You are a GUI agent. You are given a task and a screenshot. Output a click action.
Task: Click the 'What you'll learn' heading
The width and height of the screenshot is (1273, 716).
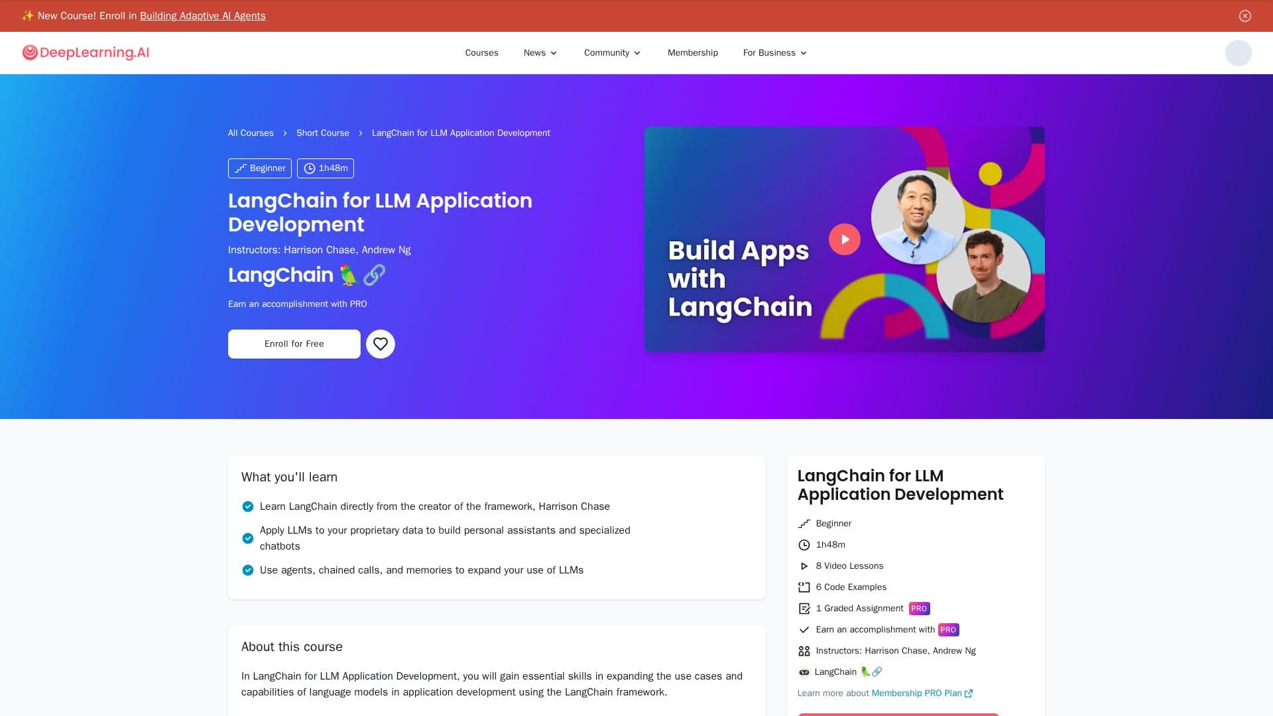pyautogui.click(x=289, y=477)
